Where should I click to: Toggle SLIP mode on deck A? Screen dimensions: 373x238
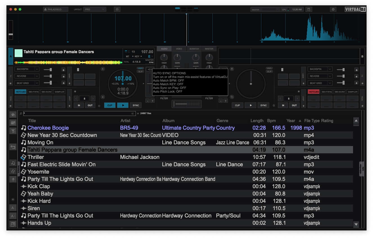(140, 71)
